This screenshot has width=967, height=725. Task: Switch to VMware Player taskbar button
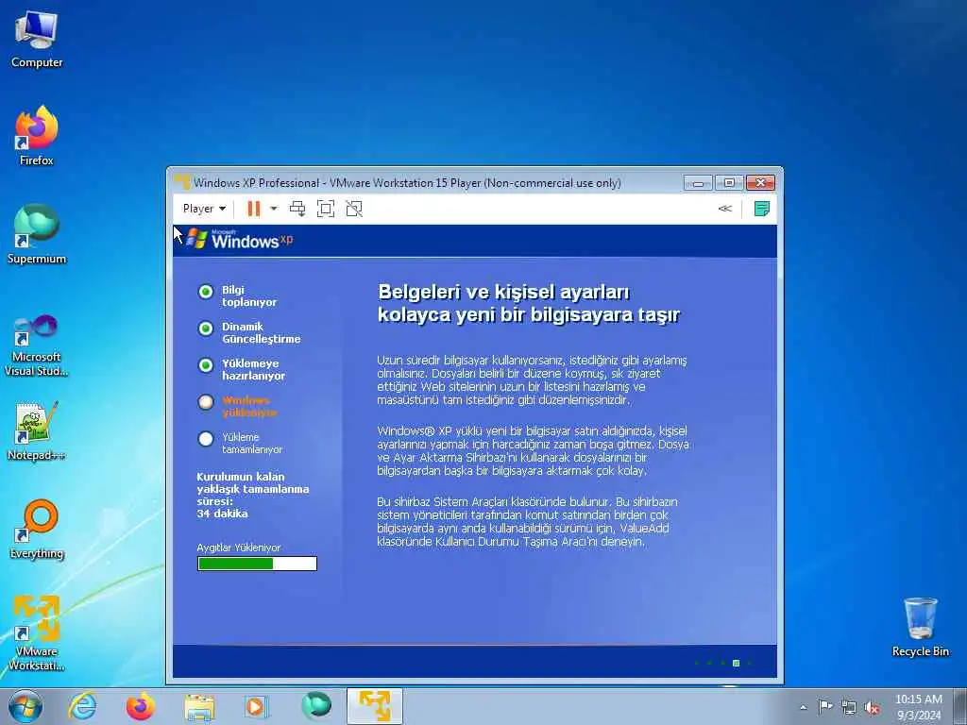pos(375,706)
